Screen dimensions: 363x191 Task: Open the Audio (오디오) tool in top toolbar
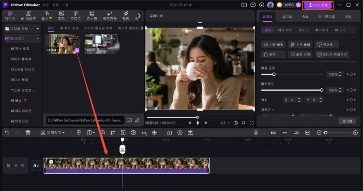[76, 16]
